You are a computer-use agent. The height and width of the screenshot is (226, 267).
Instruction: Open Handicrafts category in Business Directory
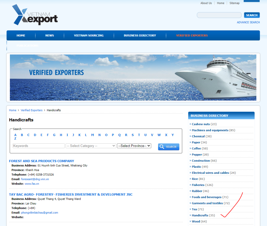200,215
